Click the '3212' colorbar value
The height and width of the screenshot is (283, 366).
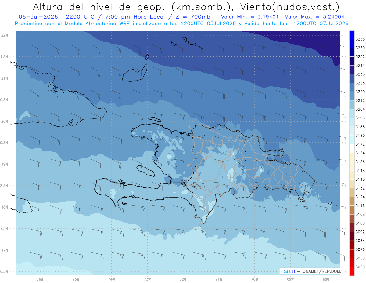pyautogui.click(x=360, y=100)
